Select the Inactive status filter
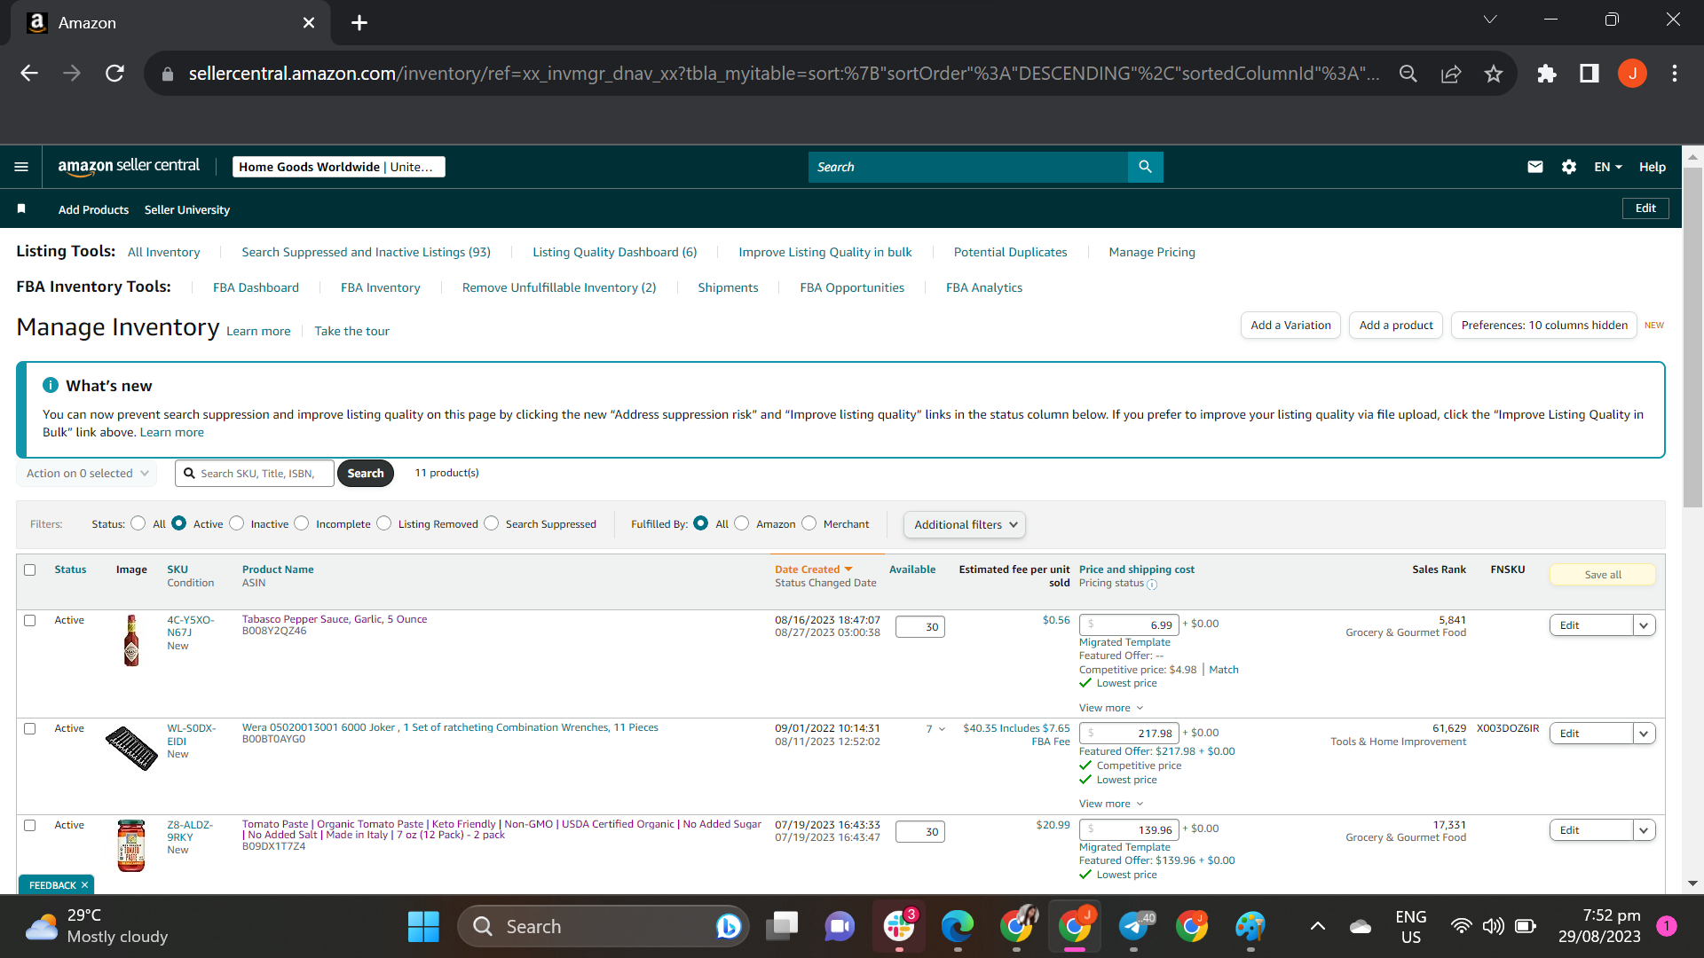The width and height of the screenshot is (1704, 958). [237, 523]
